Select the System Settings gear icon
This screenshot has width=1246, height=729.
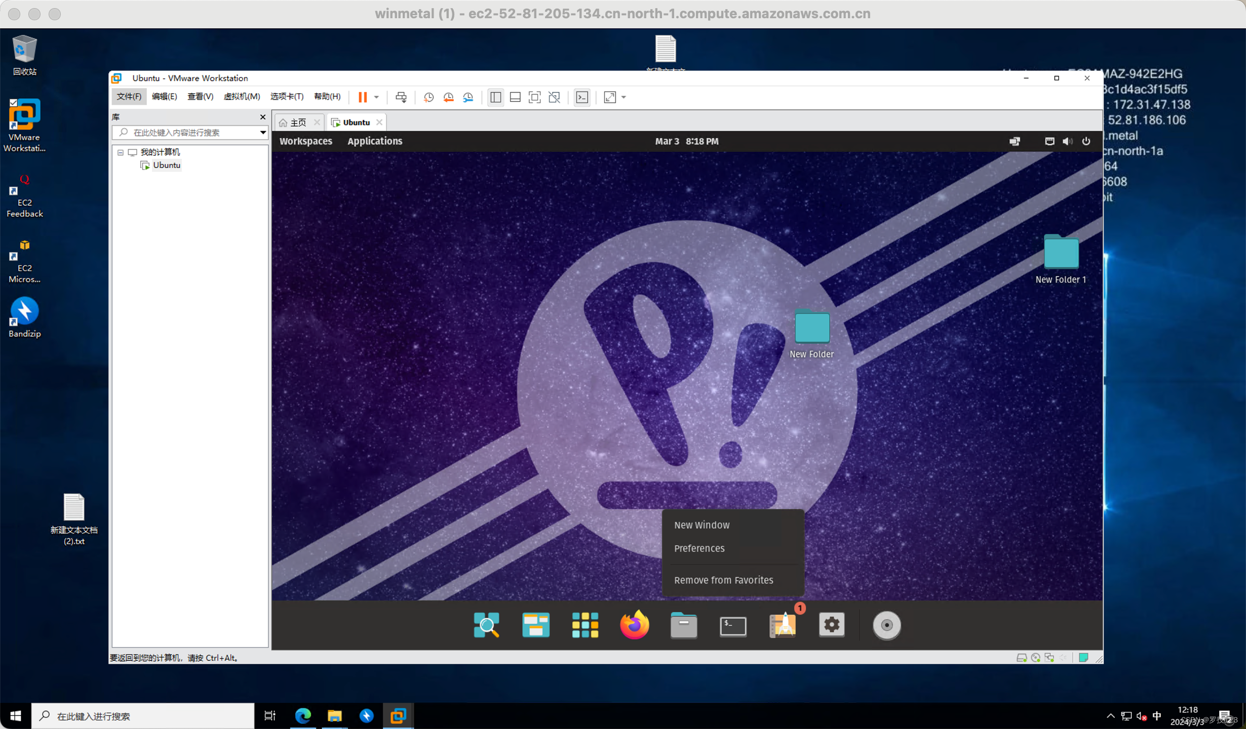831,625
